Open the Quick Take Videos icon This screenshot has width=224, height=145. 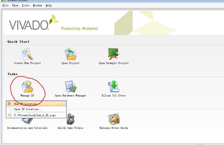pyautogui.click(x=70, y=119)
